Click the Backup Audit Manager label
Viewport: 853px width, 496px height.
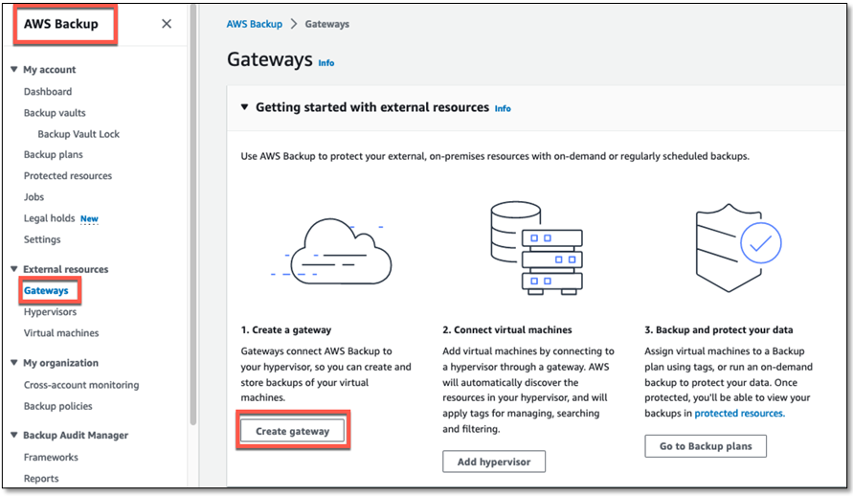[x=76, y=435]
